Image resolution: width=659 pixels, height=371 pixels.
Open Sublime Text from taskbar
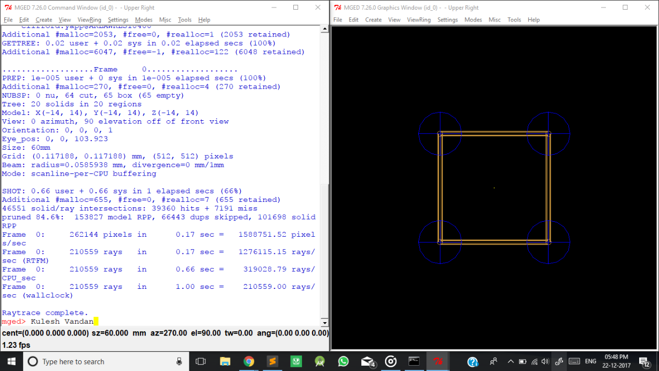(x=272, y=361)
